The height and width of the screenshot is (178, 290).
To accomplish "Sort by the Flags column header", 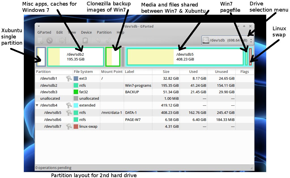I will [245, 71].
